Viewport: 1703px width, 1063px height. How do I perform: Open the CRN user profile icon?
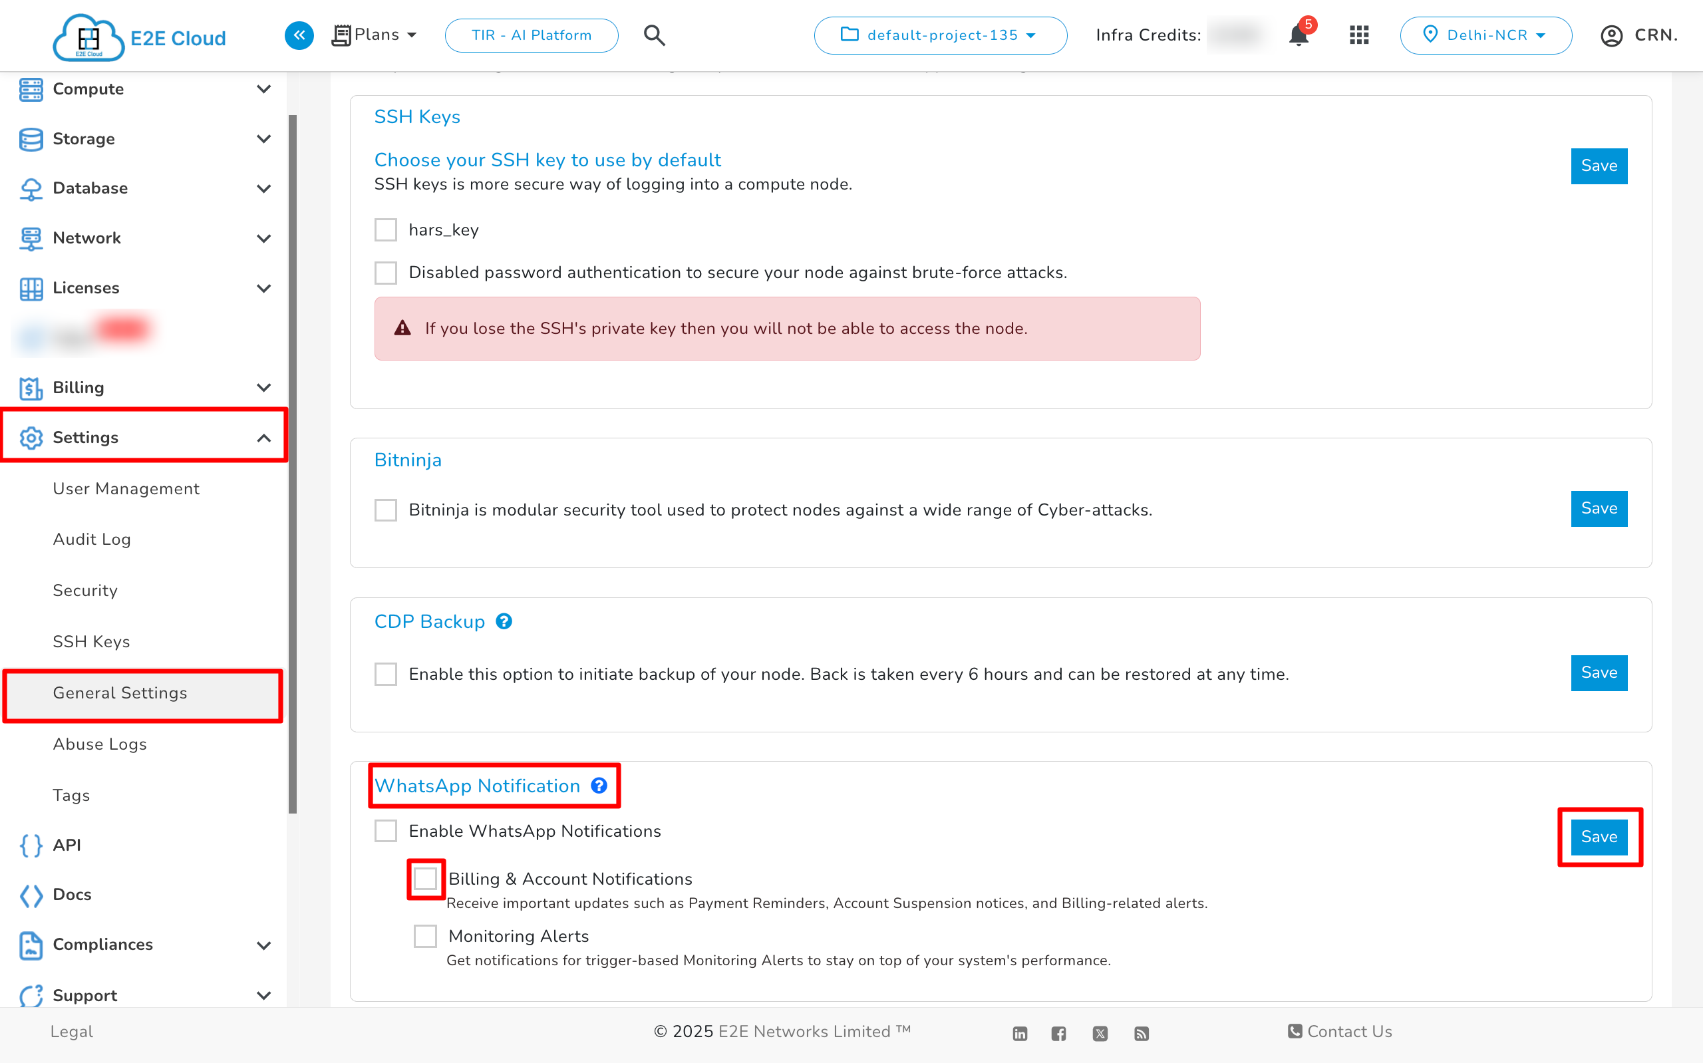pos(1613,35)
